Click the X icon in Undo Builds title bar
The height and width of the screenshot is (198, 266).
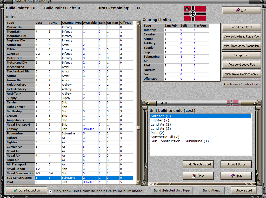tap(255, 103)
